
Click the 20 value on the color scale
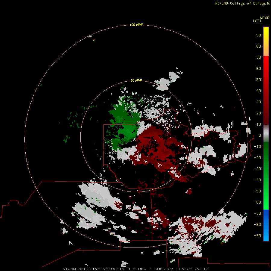(x=259, y=113)
